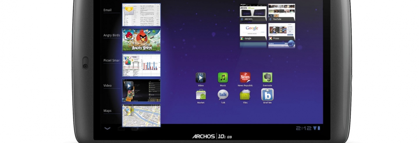Resume the Video recent app thumbnail

(x=142, y=90)
